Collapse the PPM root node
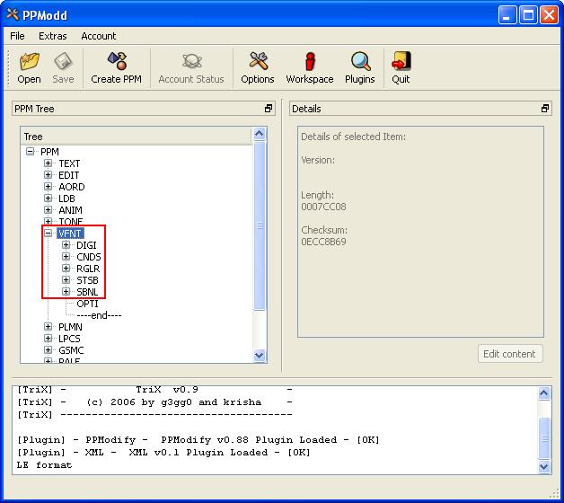Image resolution: width=564 pixels, height=503 pixels. pos(31,152)
